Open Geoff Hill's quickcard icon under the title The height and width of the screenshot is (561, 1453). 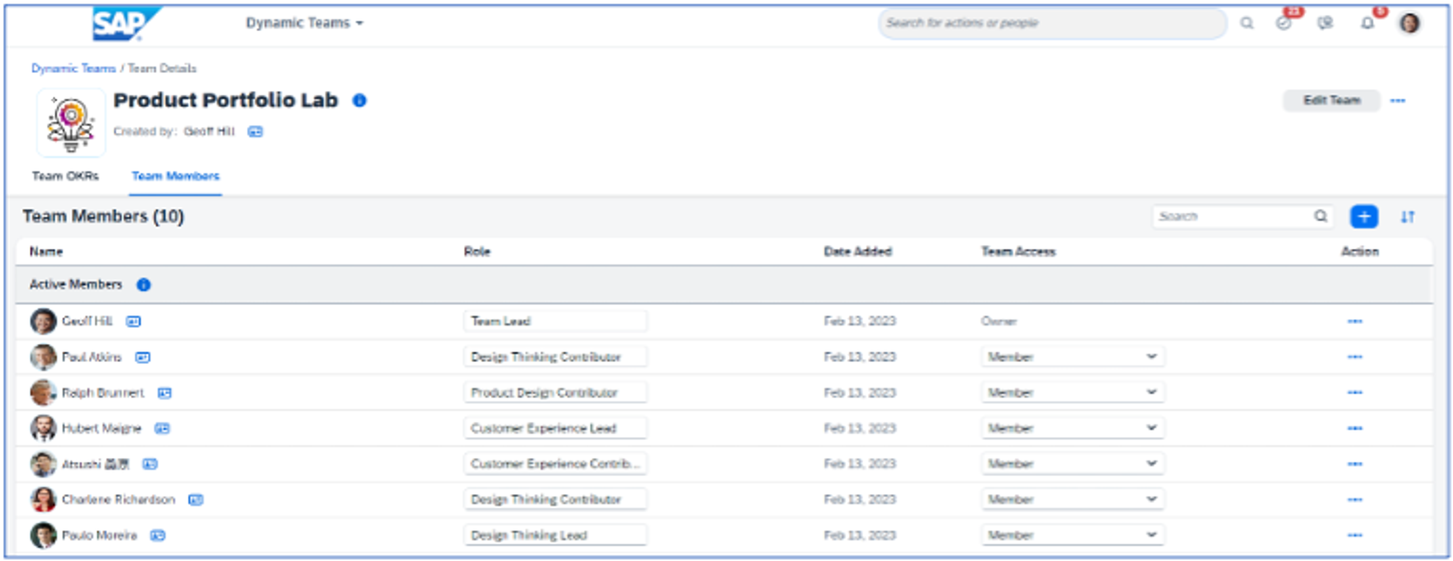[255, 132]
